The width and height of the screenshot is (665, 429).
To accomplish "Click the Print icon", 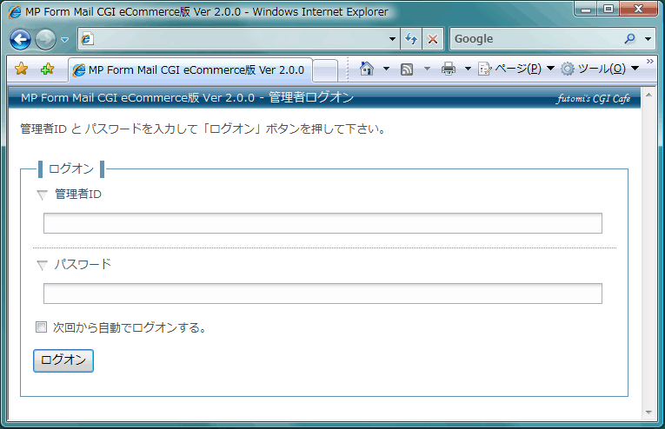I will 449,69.
